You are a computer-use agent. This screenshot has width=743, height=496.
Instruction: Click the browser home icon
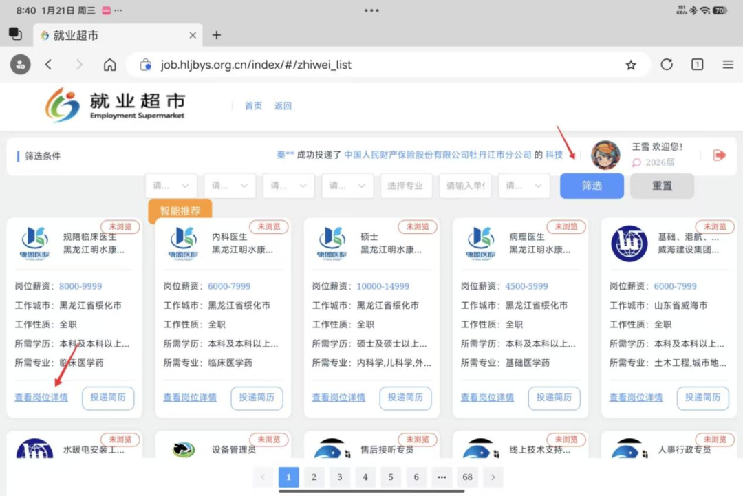109,65
